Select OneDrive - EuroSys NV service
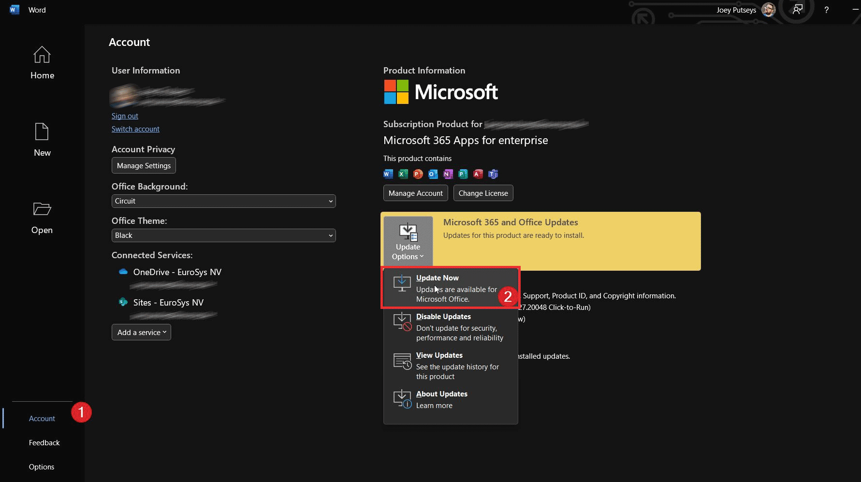Image resolution: width=861 pixels, height=482 pixels. pyautogui.click(x=177, y=272)
